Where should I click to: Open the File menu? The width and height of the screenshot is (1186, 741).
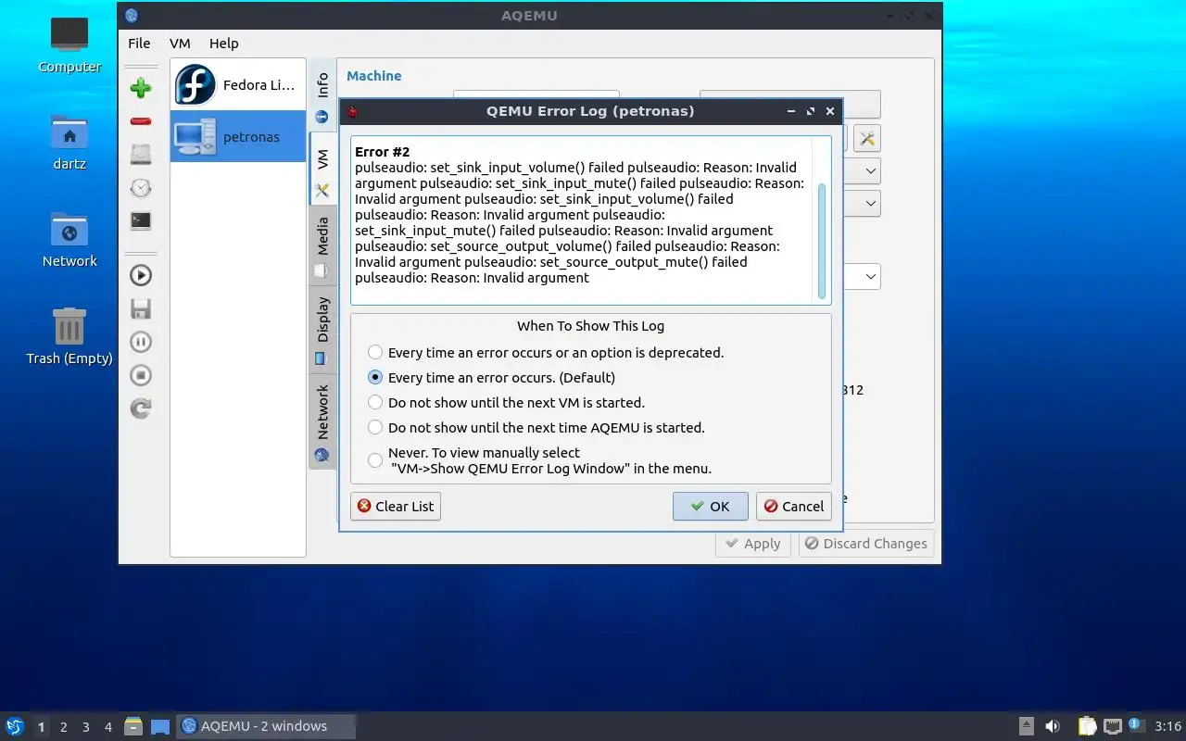(139, 44)
